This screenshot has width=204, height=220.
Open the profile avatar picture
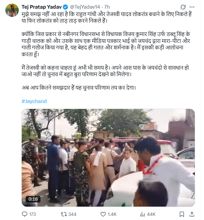coord(12,10)
